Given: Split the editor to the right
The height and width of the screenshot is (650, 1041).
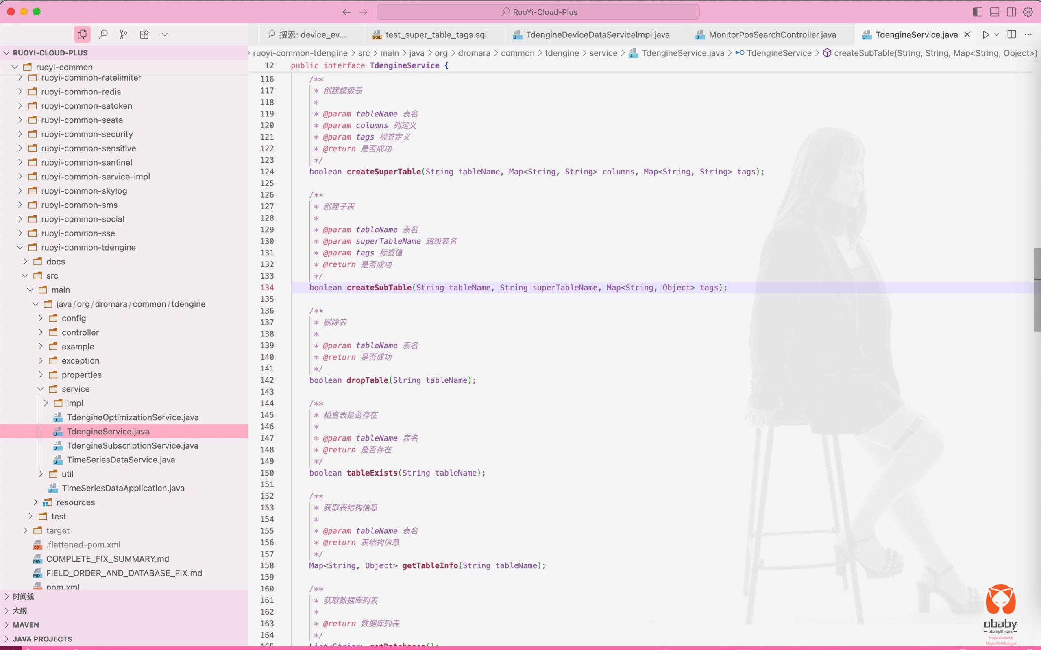Looking at the screenshot, I should click(x=1012, y=35).
